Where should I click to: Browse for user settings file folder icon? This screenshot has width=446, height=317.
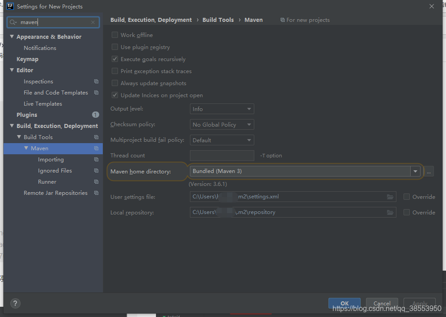(x=390, y=197)
